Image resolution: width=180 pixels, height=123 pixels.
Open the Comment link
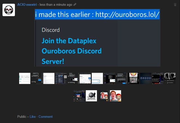pos(46,117)
